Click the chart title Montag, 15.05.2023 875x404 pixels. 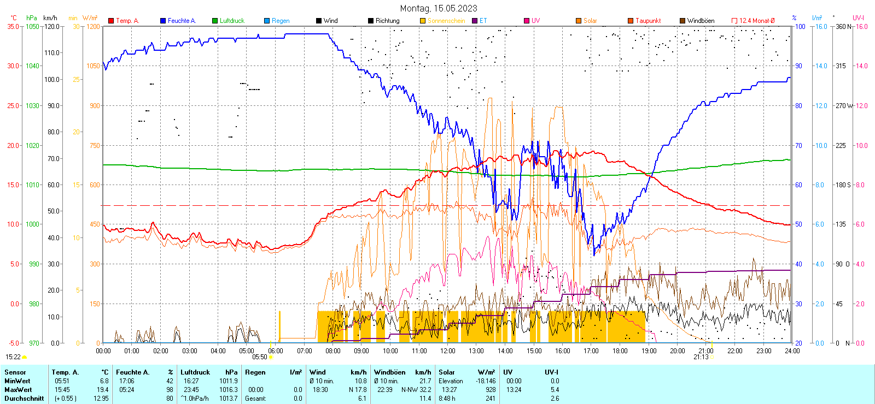coord(438,8)
